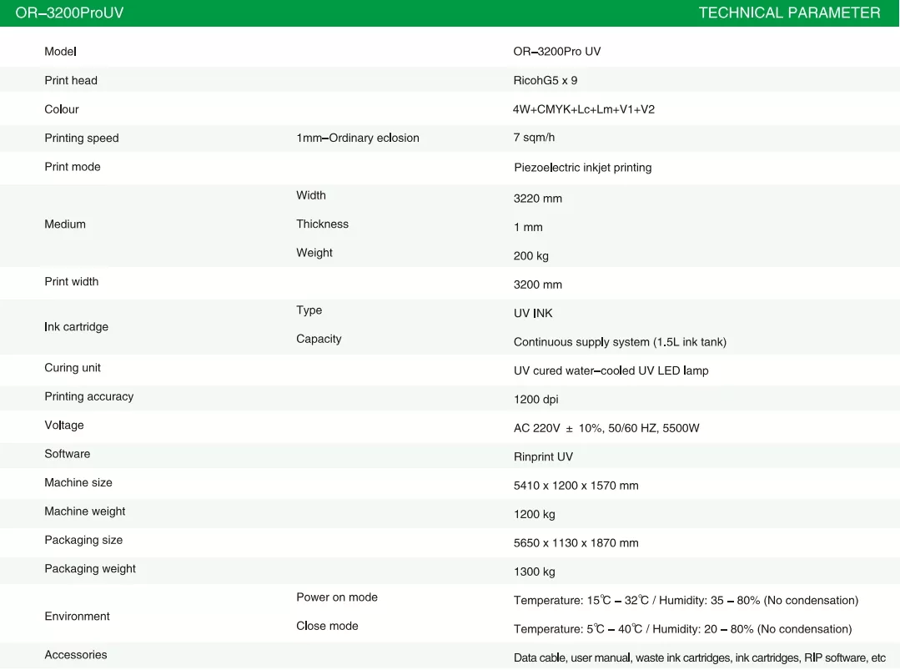Select the 4W+CMYK+Lc+Lm+V1+V2 colour value
Viewport: 900px width, 670px height.
584,109
